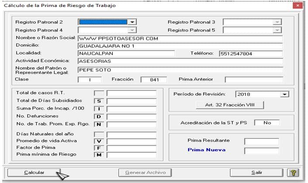Viewport: 308px width, 183px height.
Task: Click the Fracción field showing 841
Action: pos(154,80)
